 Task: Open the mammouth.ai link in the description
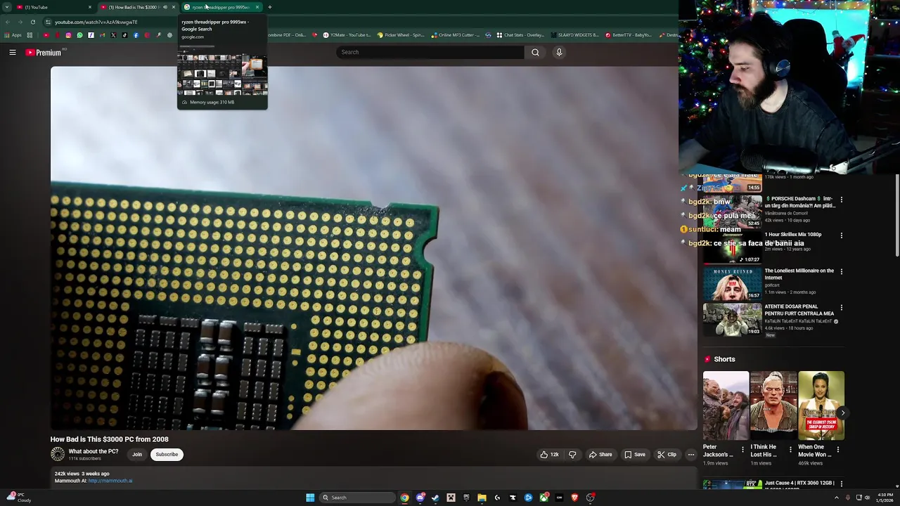point(110,481)
